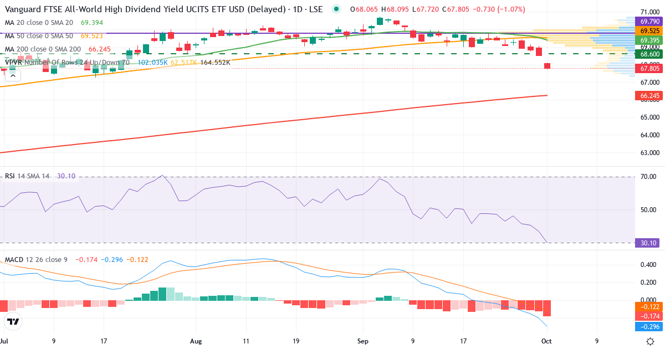Click the MA 200 value 66.245 in legend
This screenshot has width=665, height=349.
click(99, 49)
